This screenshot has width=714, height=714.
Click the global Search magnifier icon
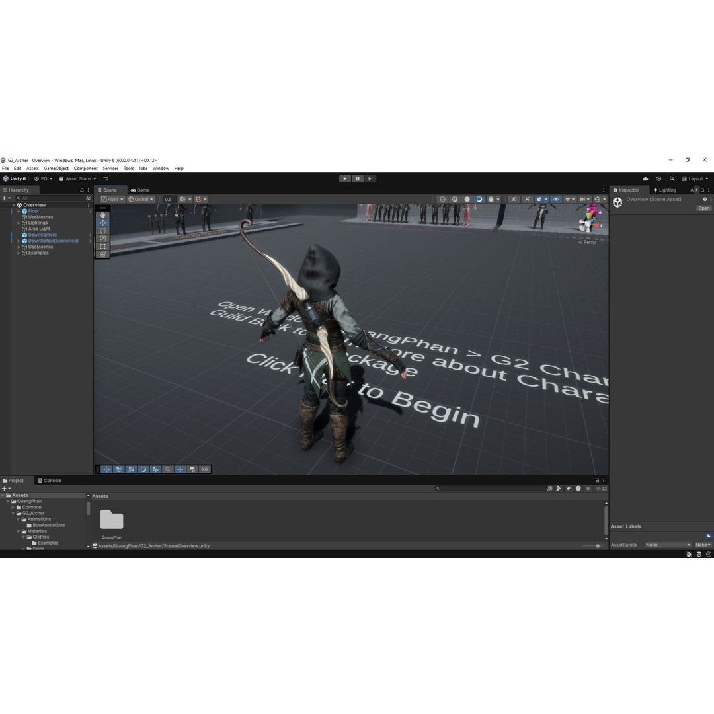click(x=672, y=179)
